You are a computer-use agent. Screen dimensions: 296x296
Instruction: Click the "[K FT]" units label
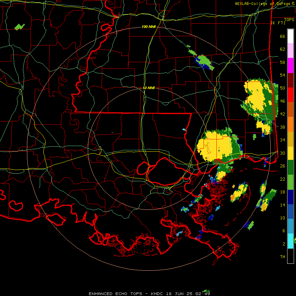point(278,23)
